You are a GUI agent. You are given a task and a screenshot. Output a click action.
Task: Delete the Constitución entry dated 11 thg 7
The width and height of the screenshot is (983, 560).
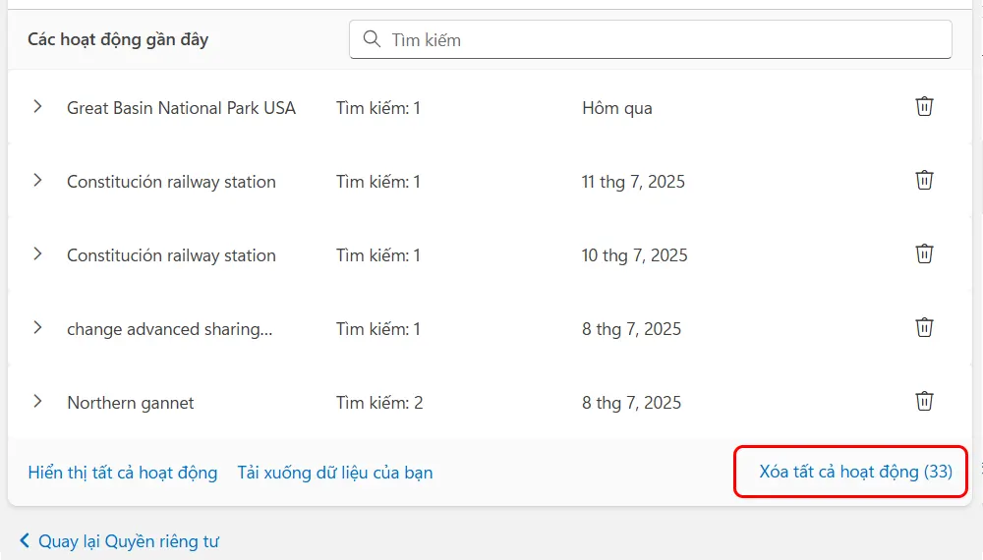[x=924, y=181]
